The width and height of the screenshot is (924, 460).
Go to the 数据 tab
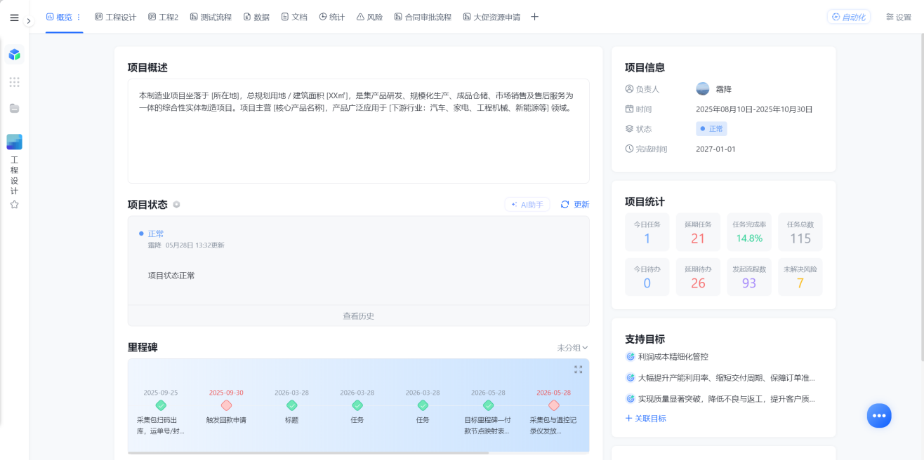(x=256, y=17)
